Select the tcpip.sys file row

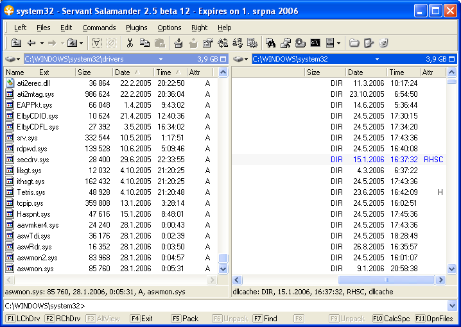tap(111, 203)
